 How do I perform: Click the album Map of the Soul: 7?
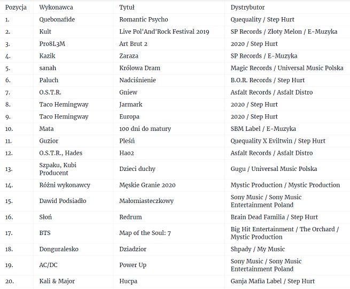click(x=146, y=233)
